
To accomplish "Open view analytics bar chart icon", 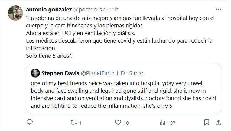I will [x=162, y=122].
